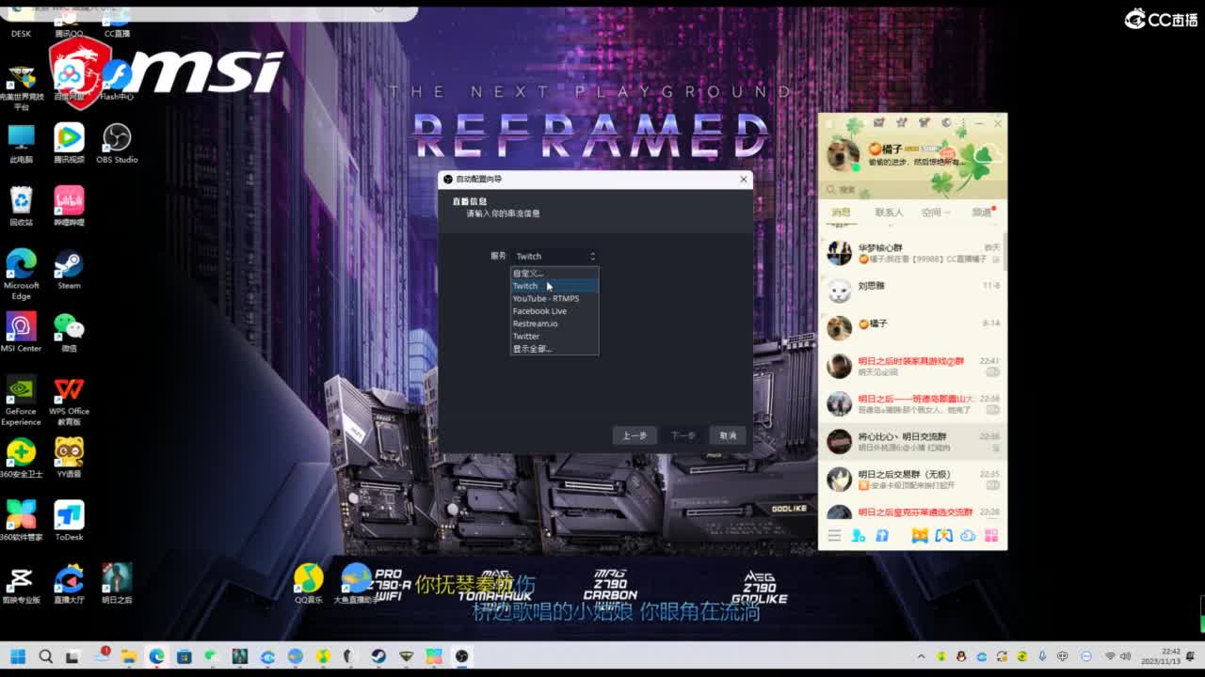
Task: Click the Edge icon in taskbar
Action: coord(156,655)
